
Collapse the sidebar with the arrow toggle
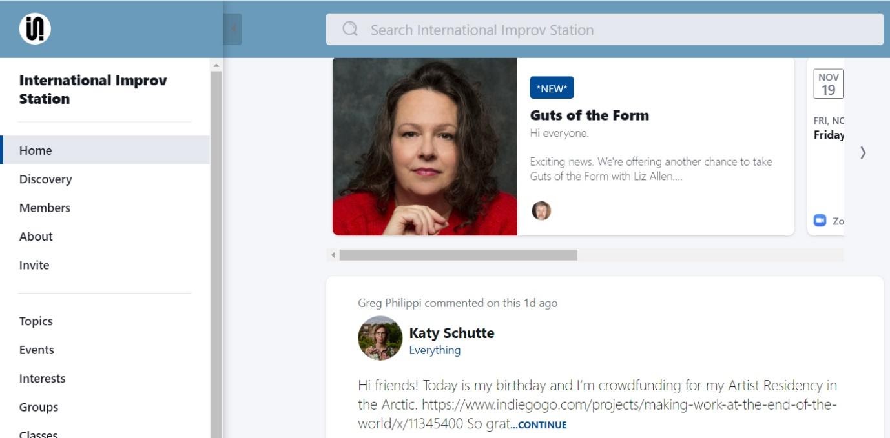tap(233, 29)
